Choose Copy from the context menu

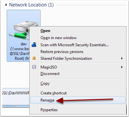[x=45, y=83]
